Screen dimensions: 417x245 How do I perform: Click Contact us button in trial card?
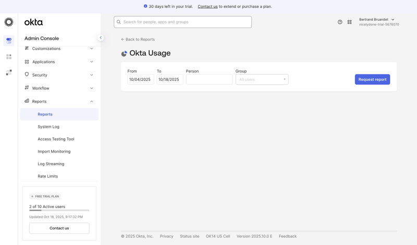coord(59,228)
